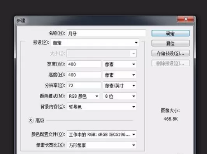Open the 存储预设(S)... save preset dialog

[170, 53]
